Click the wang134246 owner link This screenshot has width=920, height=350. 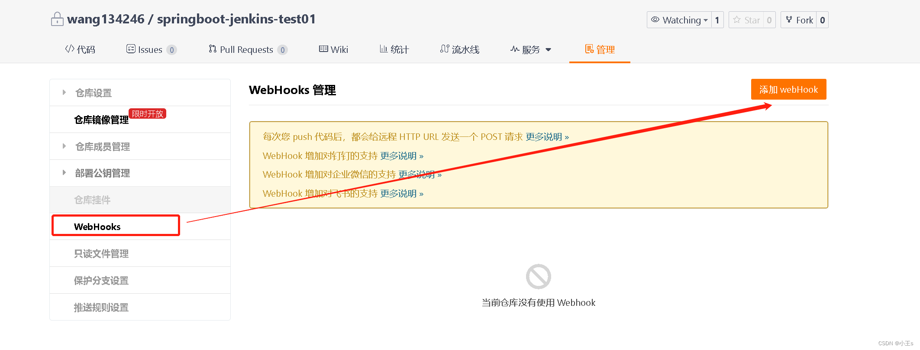click(106, 19)
